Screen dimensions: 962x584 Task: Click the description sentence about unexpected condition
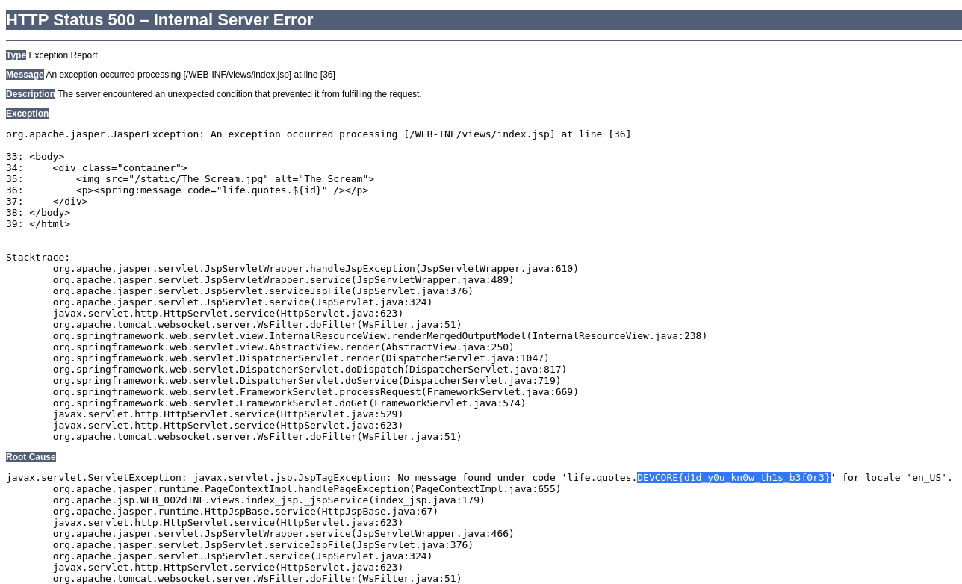[x=239, y=94]
